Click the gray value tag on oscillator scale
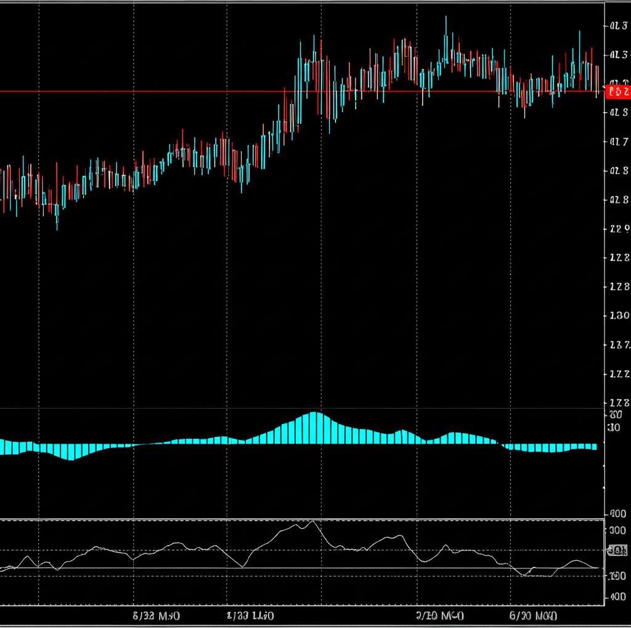This screenshot has width=631, height=628. (616, 550)
